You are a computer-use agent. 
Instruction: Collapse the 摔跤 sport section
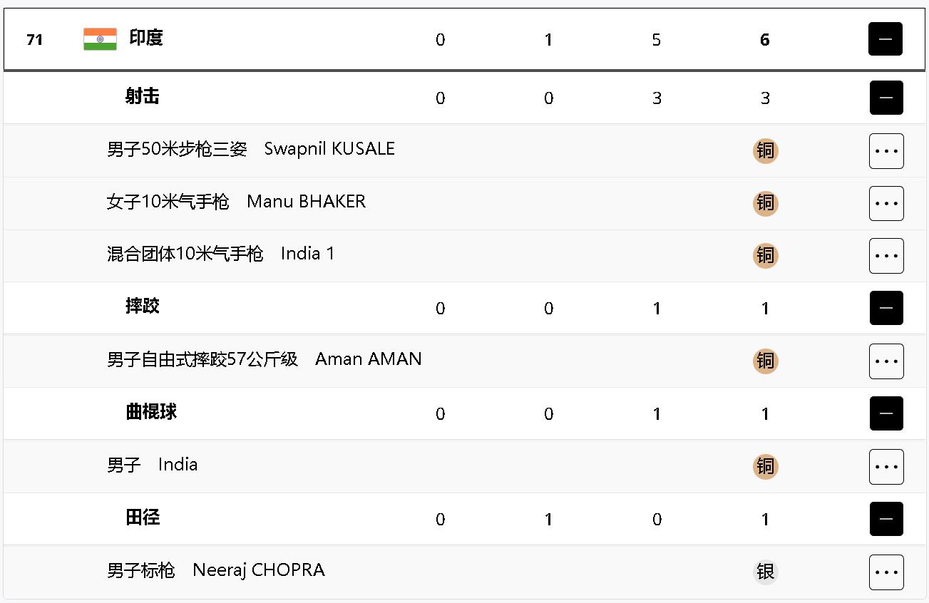click(x=886, y=308)
